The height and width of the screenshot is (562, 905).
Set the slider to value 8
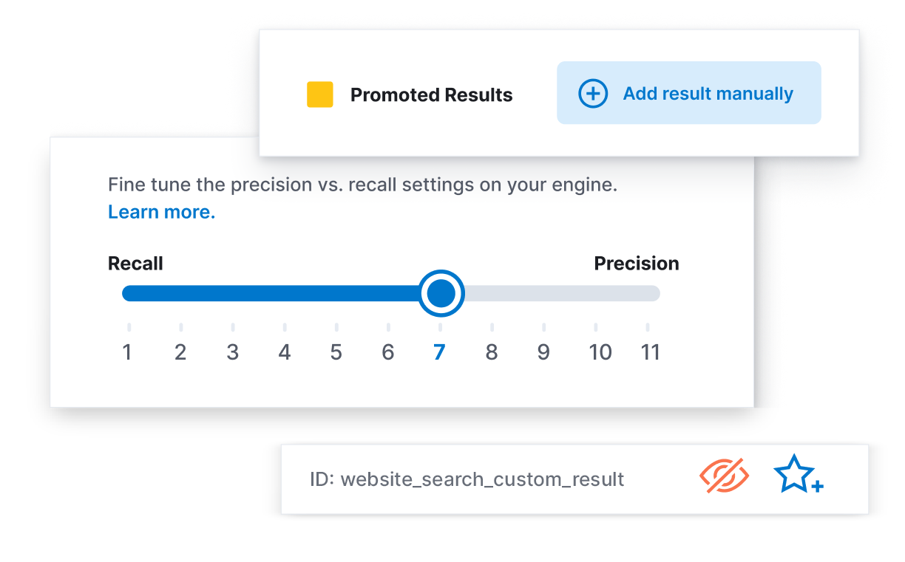tap(492, 352)
